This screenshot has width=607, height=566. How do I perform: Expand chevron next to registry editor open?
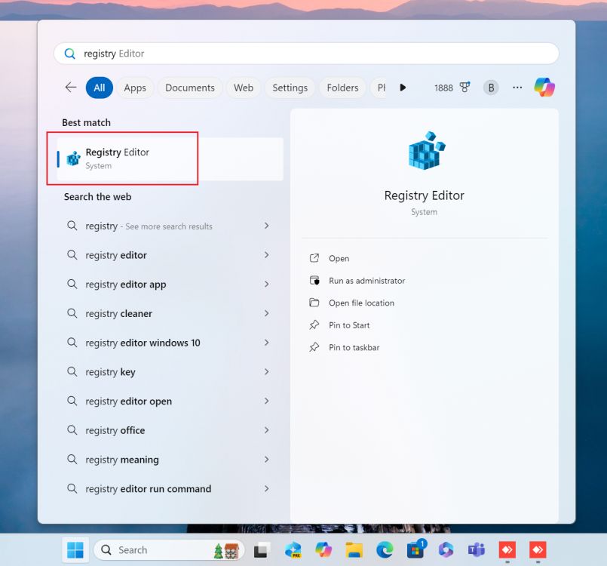pyautogui.click(x=266, y=401)
